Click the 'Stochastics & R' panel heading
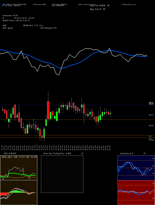Screen dimensions: 155x205 point(126,153)
